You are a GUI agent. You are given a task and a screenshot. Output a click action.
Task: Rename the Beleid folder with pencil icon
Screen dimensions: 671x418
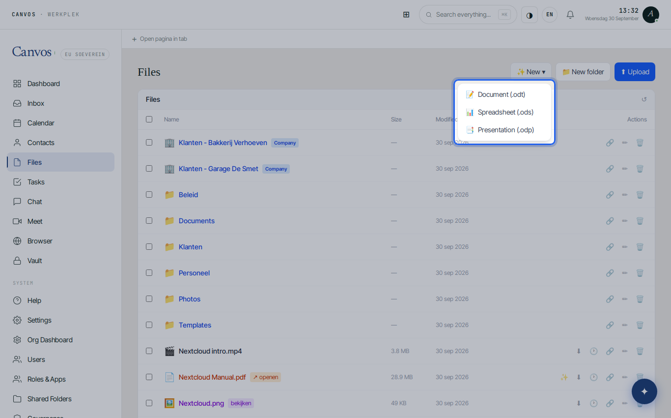click(625, 195)
